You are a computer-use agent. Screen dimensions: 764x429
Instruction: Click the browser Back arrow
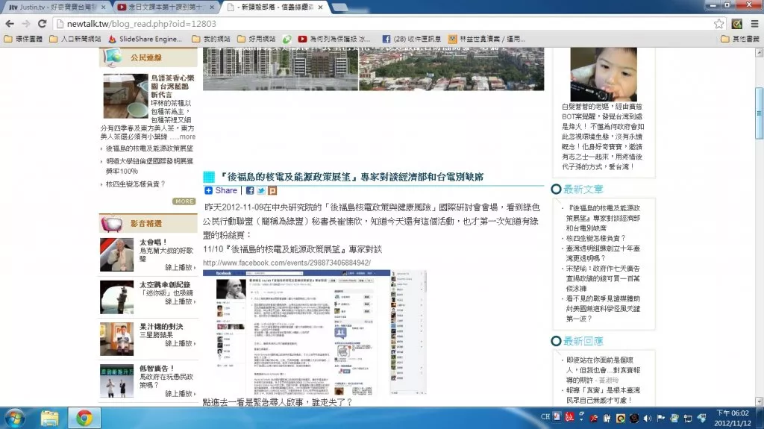(x=10, y=23)
